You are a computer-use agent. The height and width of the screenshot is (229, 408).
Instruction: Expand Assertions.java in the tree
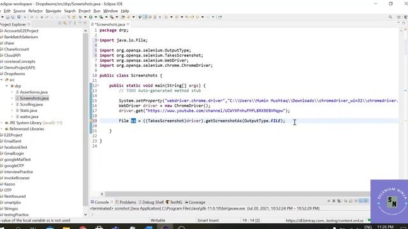tap(12, 92)
